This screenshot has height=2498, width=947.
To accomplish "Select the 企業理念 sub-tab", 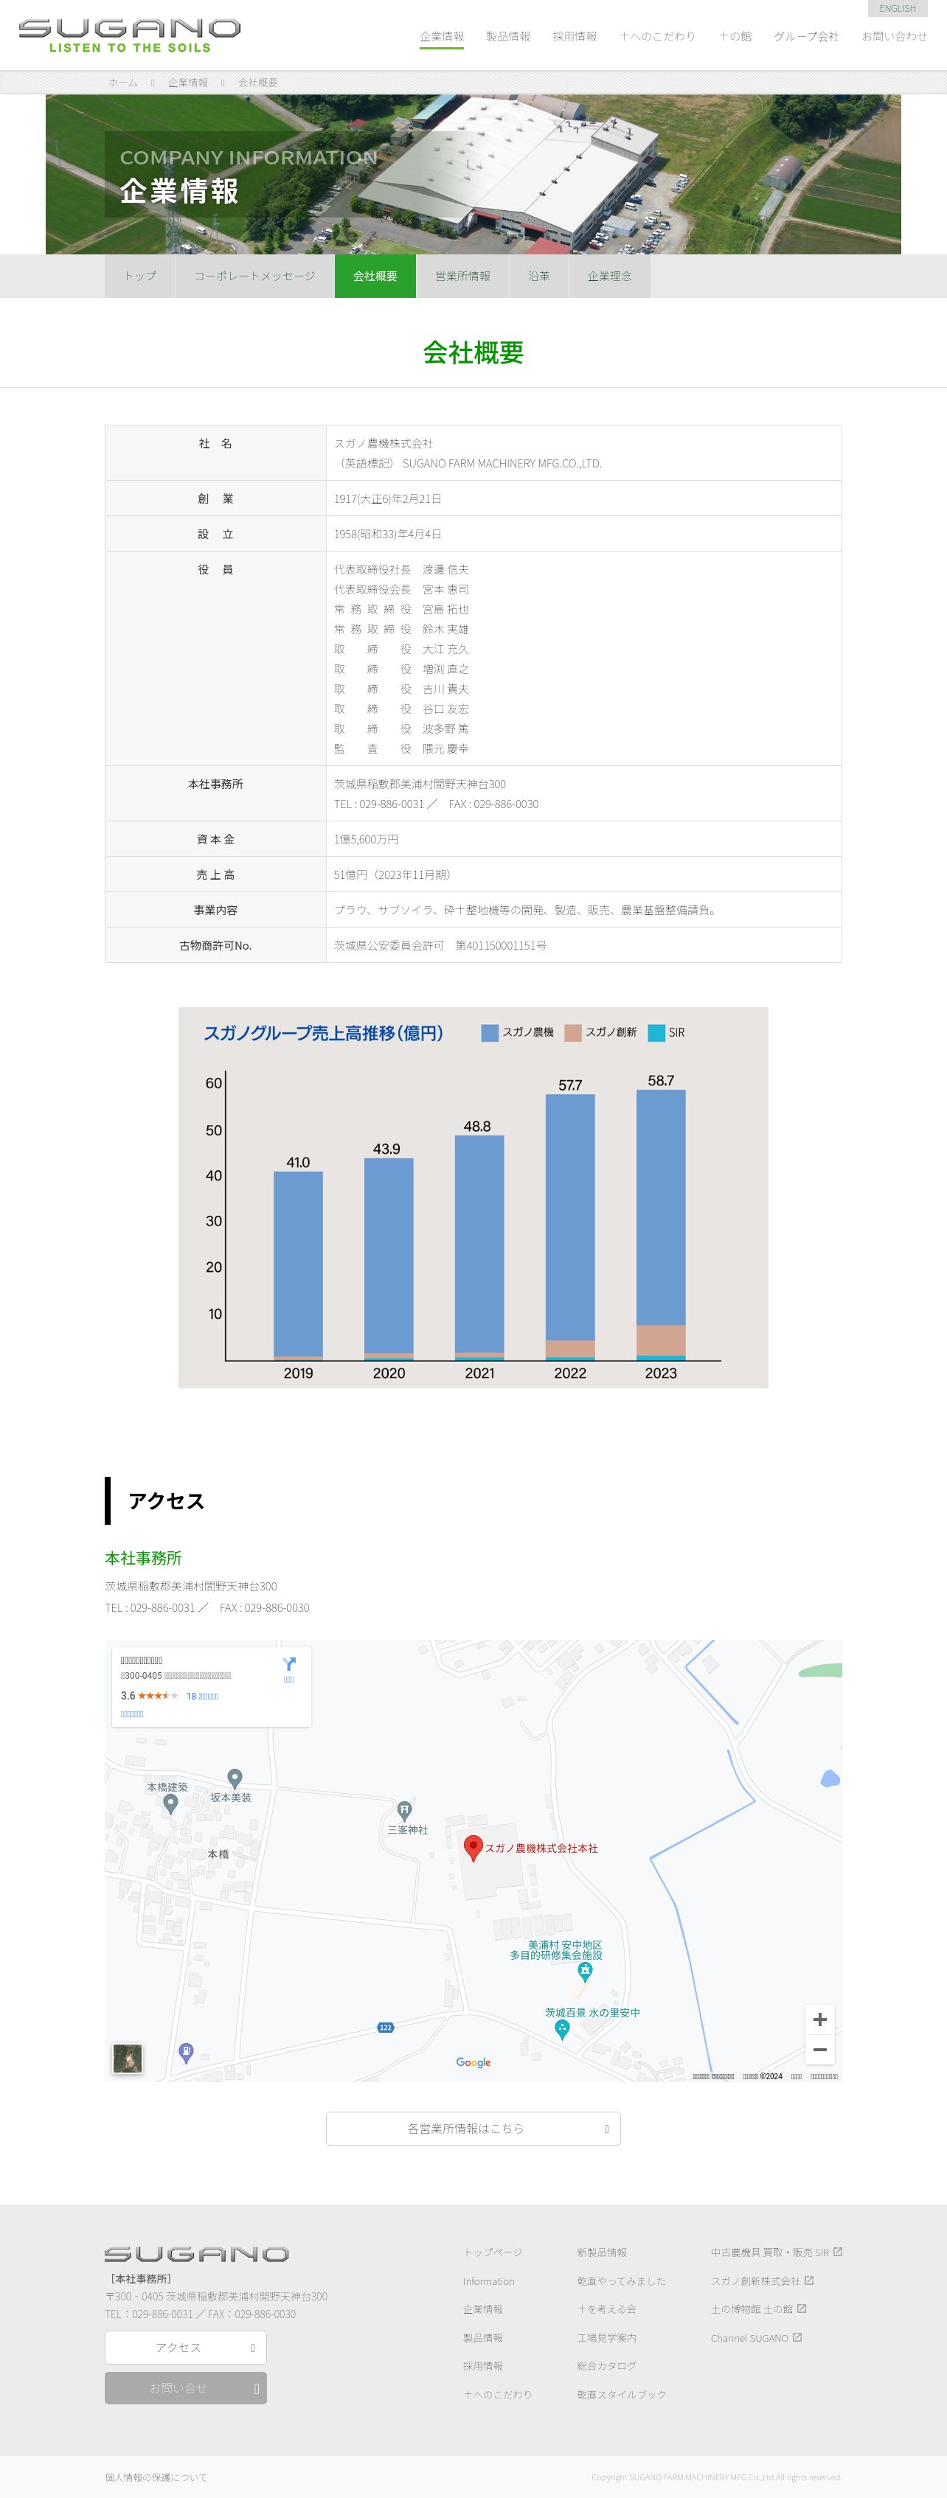I will 609,276.
